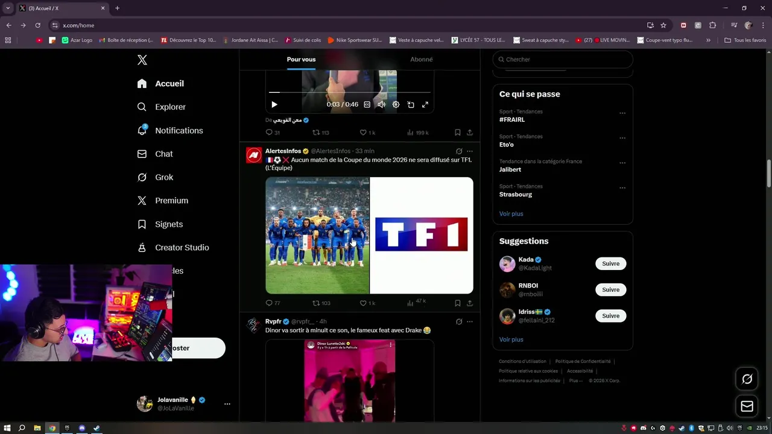Open Grok actions on AlertesInfos post

pos(459,151)
